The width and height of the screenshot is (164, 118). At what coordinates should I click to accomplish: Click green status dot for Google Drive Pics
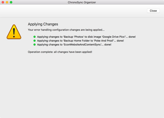pyautogui.click(x=35, y=37)
